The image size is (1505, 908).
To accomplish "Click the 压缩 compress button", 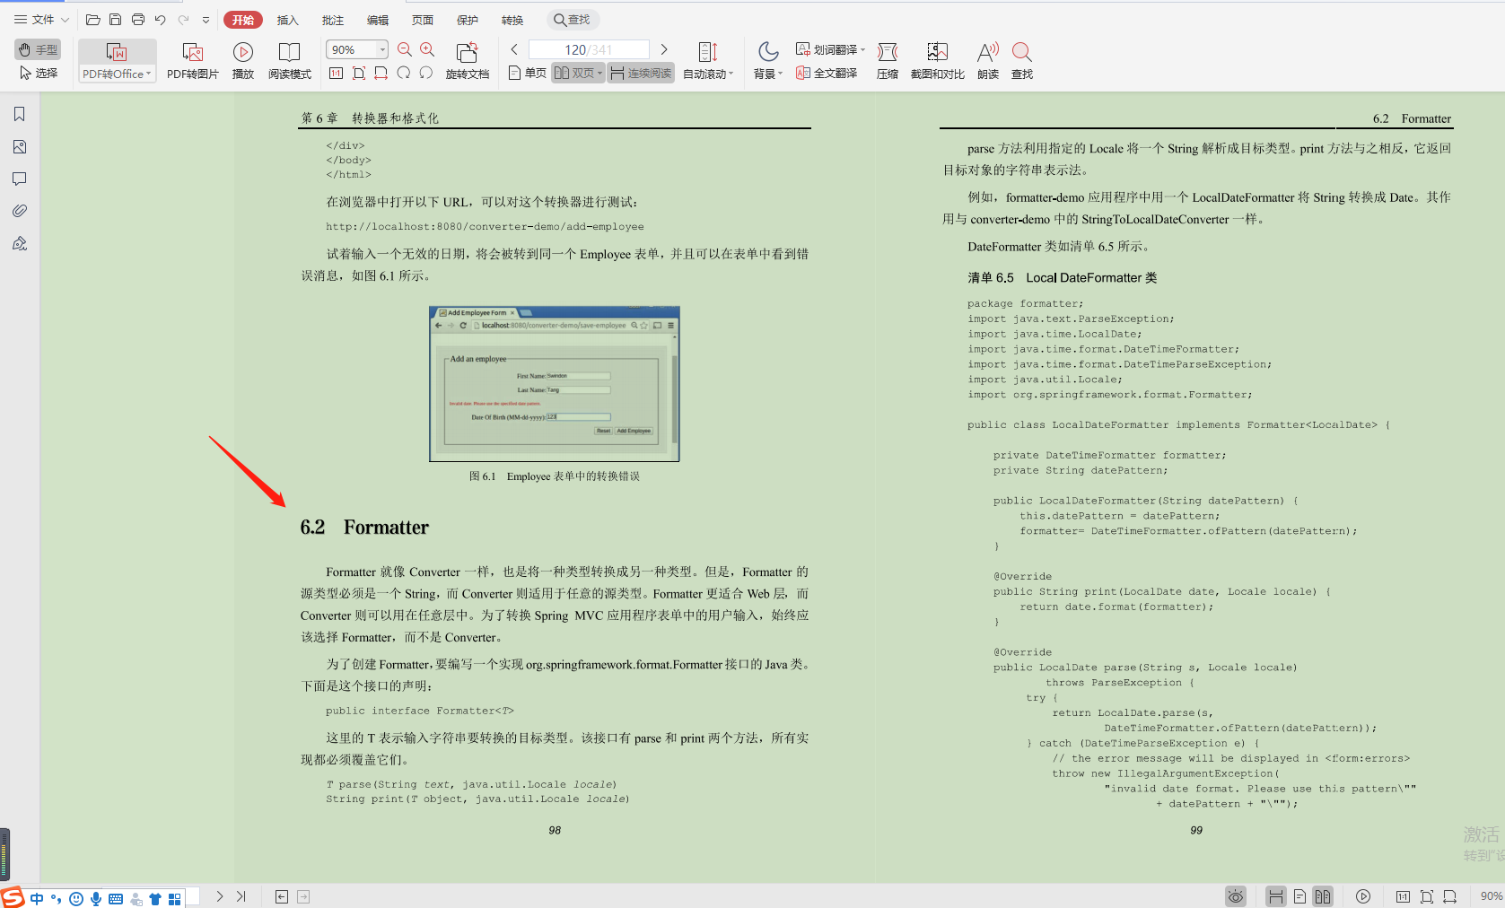I will [x=888, y=61].
